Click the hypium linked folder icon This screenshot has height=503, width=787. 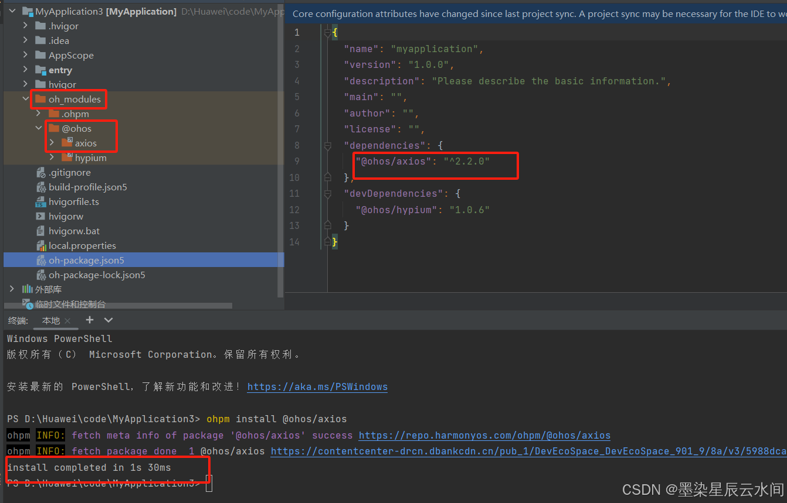(x=67, y=158)
